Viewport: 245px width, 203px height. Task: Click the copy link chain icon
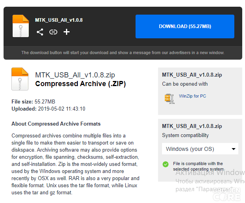pyautogui.click(x=53, y=32)
